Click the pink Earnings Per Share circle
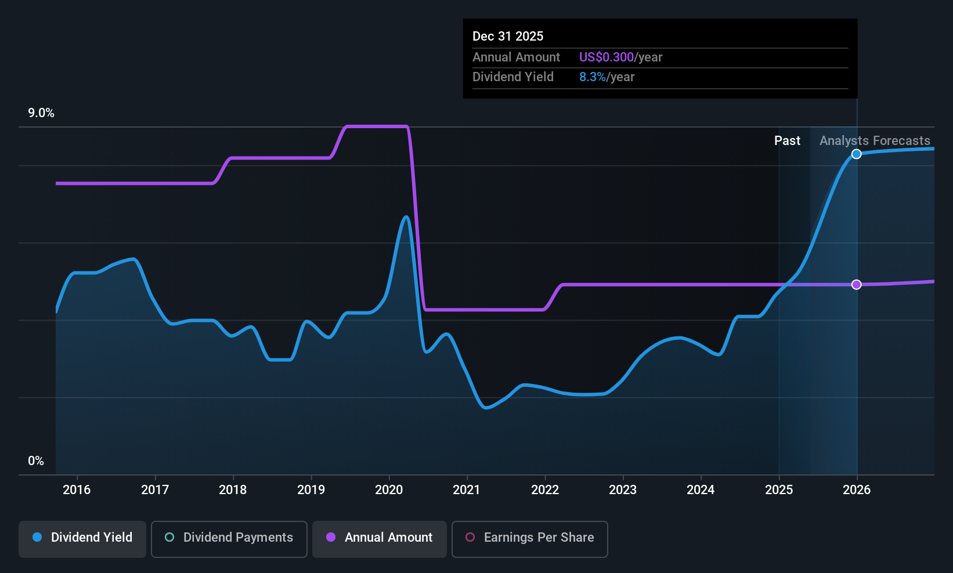Image resolution: width=953 pixels, height=573 pixels. click(470, 537)
